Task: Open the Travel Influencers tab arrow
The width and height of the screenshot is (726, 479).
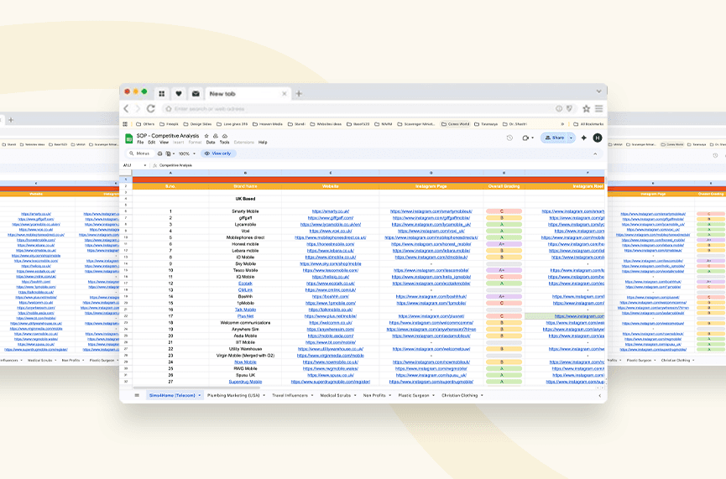Action: [x=312, y=395]
